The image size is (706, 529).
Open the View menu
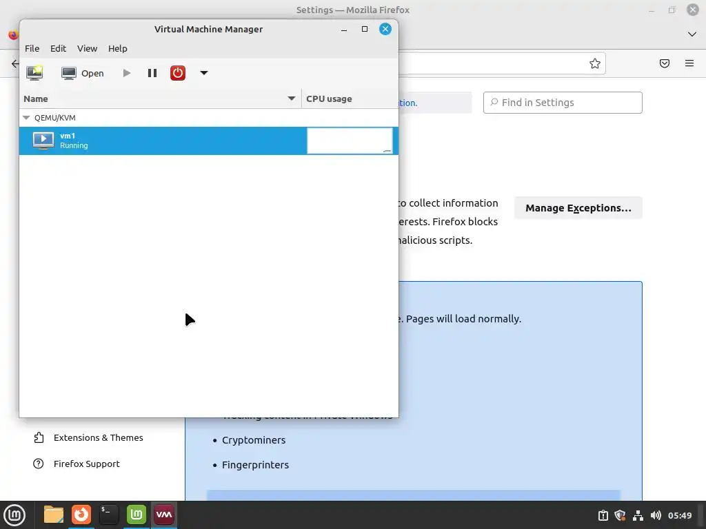click(x=88, y=49)
